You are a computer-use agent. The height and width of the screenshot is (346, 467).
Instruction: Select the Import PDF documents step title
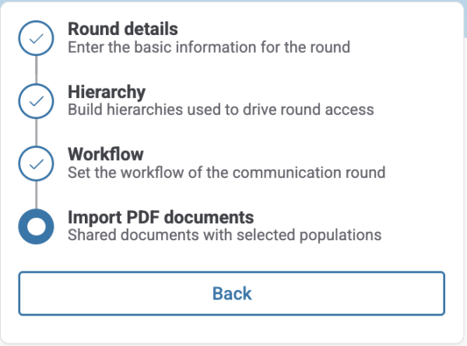click(x=161, y=216)
